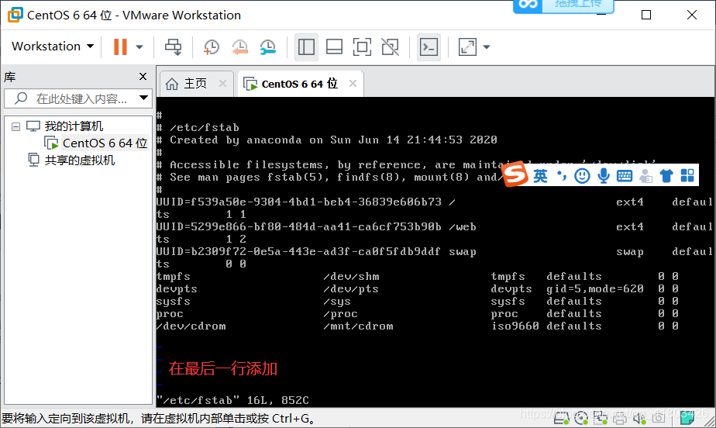
Task: Click the message log note icon
Action: point(687,416)
